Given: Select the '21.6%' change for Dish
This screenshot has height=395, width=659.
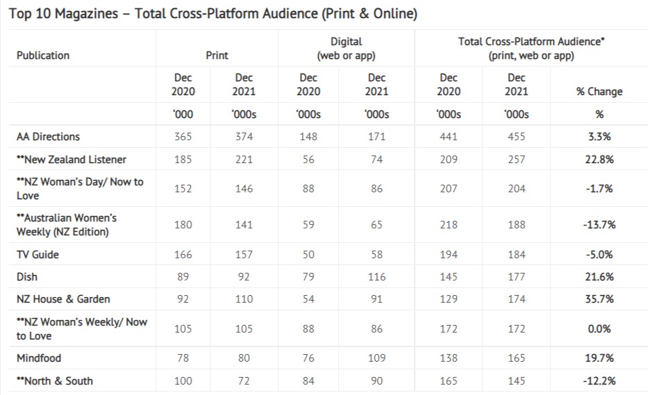Looking at the screenshot, I should 599,277.
